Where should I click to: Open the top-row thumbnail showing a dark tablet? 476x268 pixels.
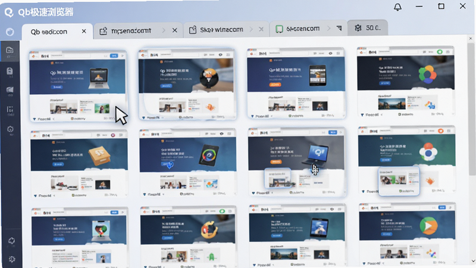click(x=296, y=83)
